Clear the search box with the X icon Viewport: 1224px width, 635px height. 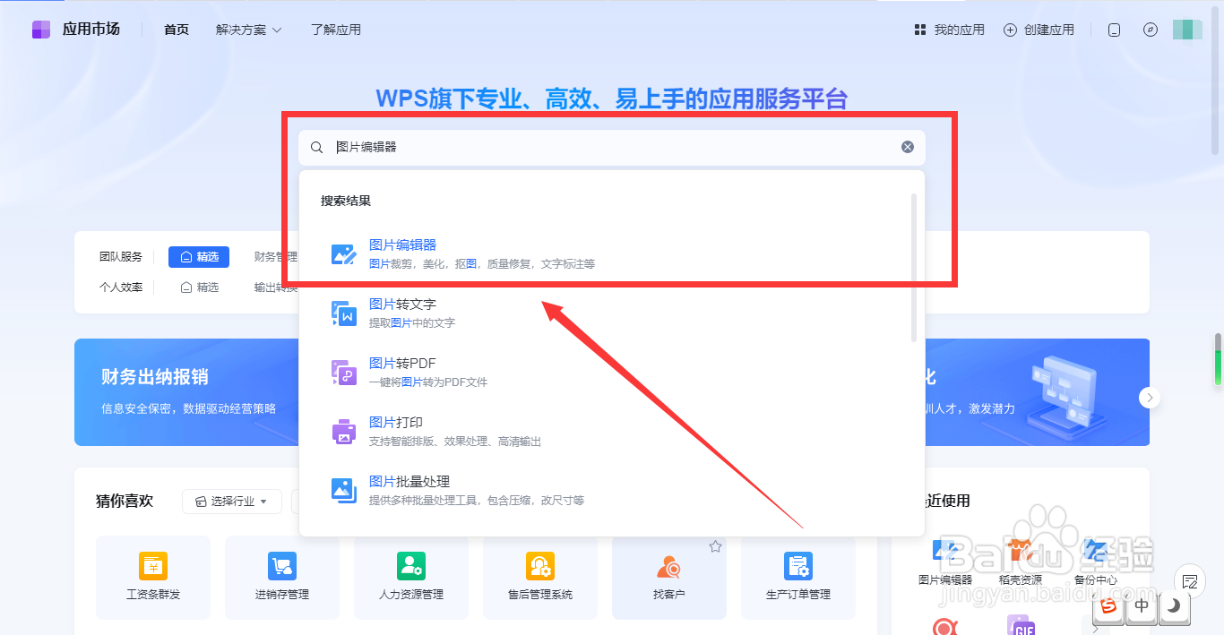908,147
